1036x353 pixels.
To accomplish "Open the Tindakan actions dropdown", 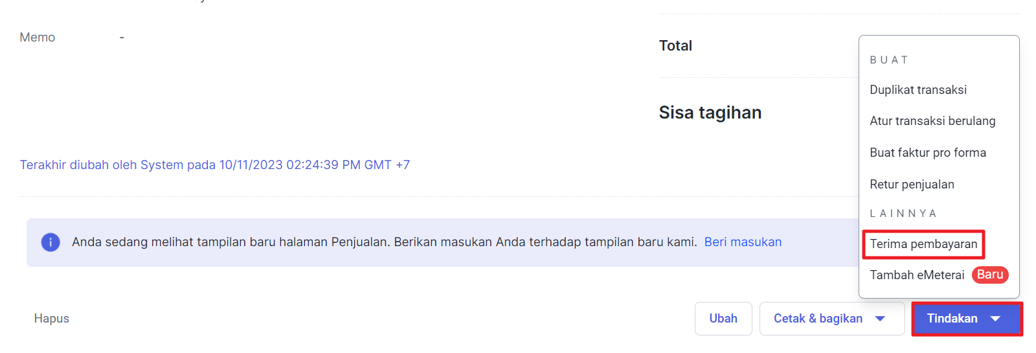I will 966,319.
